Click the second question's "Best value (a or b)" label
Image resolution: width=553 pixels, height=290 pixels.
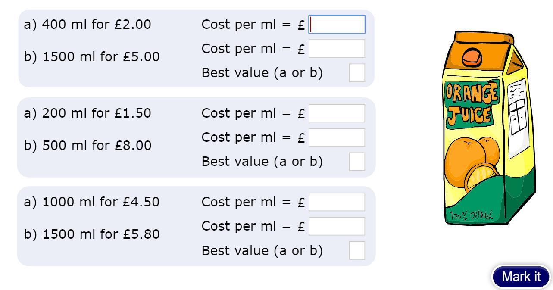pyautogui.click(x=262, y=162)
